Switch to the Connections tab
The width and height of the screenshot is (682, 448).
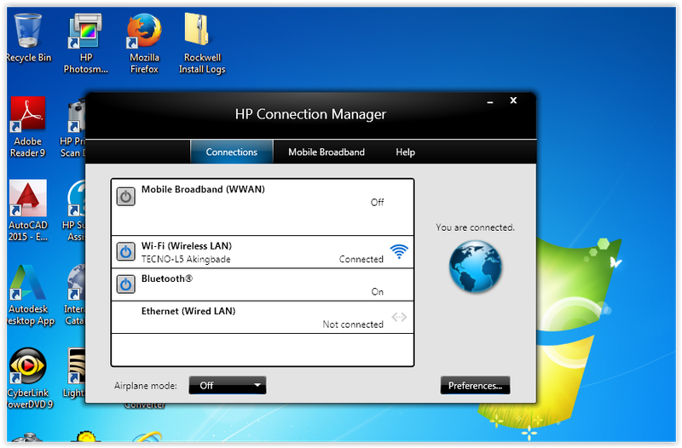231,152
